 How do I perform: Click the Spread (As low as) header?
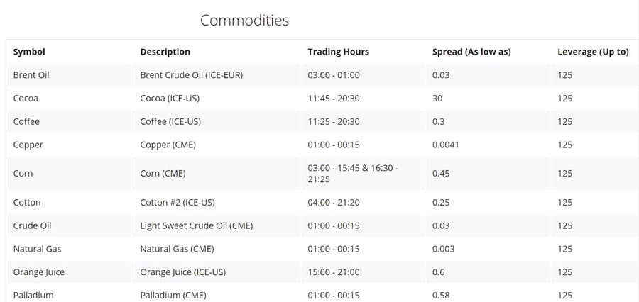pyautogui.click(x=471, y=52)
